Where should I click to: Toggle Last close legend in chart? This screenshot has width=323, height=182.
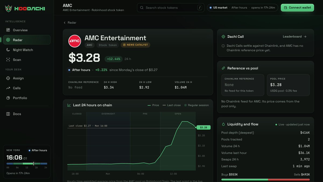tap(172, 105)
